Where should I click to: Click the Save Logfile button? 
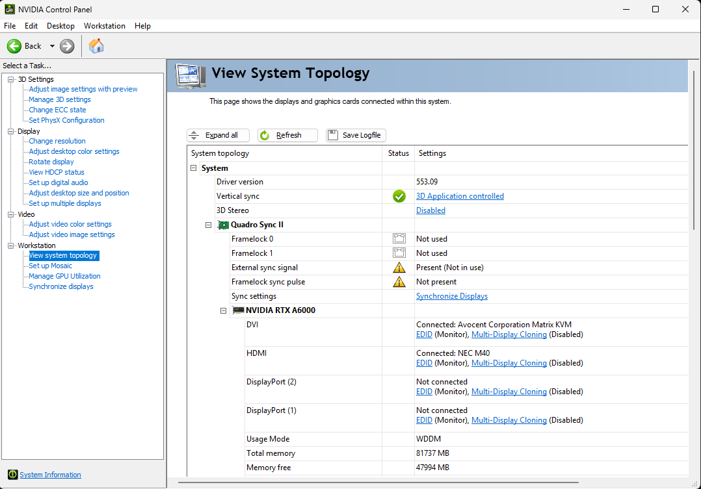coord(356,135)
